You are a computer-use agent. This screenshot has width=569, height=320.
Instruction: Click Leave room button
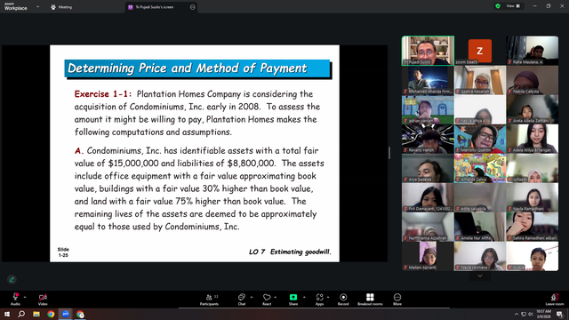(x=555, y=300)
